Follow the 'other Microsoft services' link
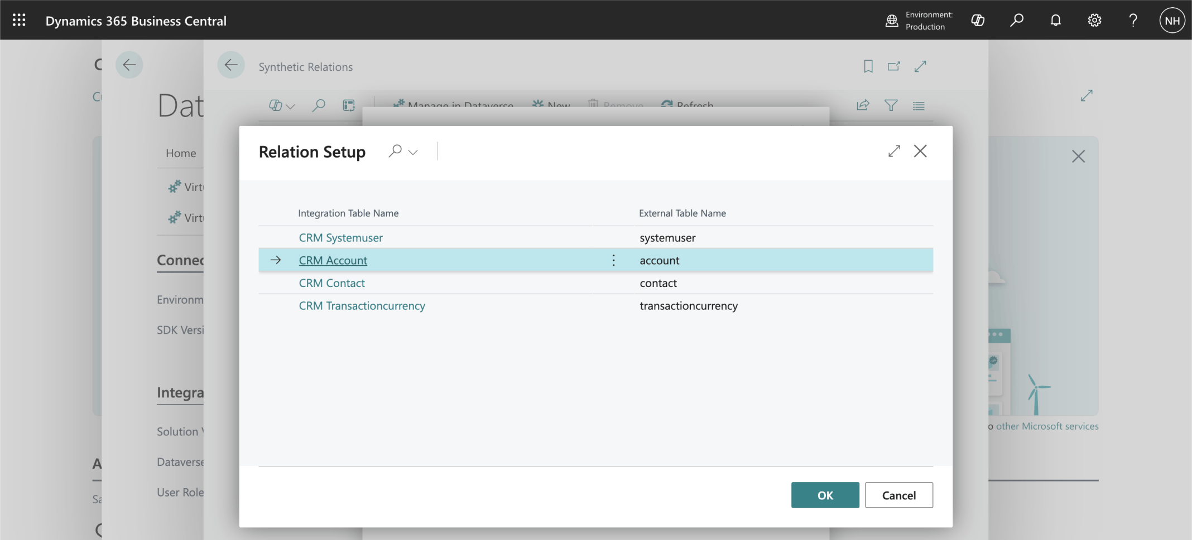The width and height of the screenshot is (1192, 540). tap(1047, 426)
